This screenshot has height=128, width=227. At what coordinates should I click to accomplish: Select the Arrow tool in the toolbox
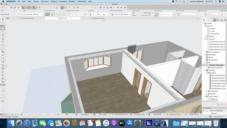(x=2, y=20)
